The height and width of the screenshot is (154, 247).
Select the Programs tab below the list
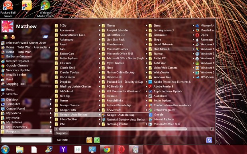[x=61, y=133]
